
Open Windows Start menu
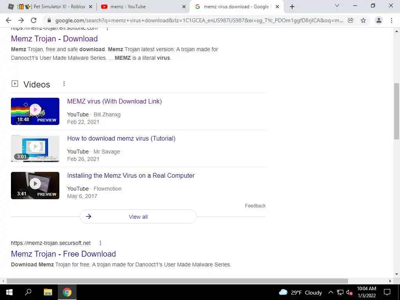[9, 292]
